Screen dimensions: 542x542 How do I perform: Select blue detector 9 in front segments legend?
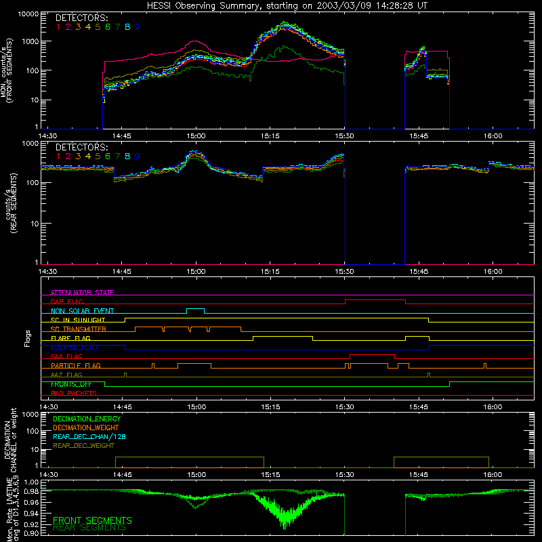[x=138, y=27]
